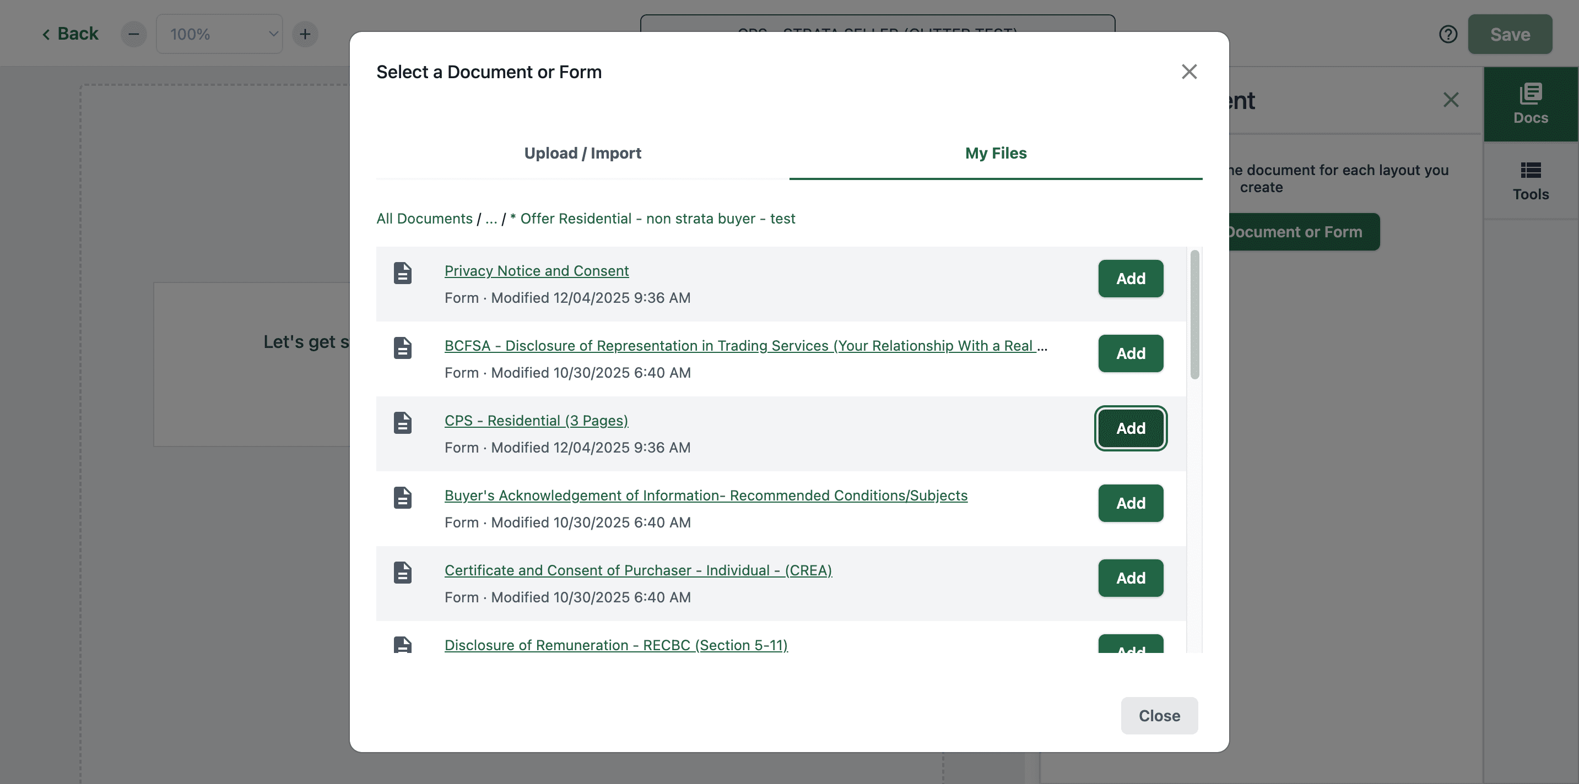Click the Certificate and Consent of Purchaser file icon

pos(403,573)
